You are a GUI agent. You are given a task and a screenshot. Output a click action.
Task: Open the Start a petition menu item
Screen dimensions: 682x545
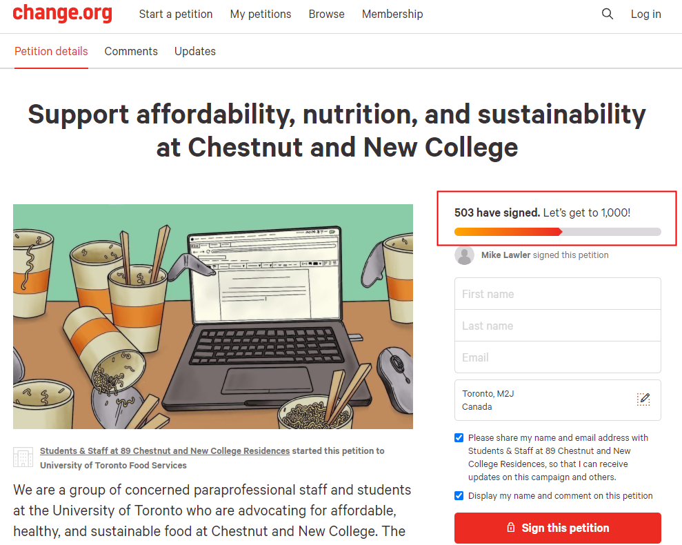click(x=176, y=14)
